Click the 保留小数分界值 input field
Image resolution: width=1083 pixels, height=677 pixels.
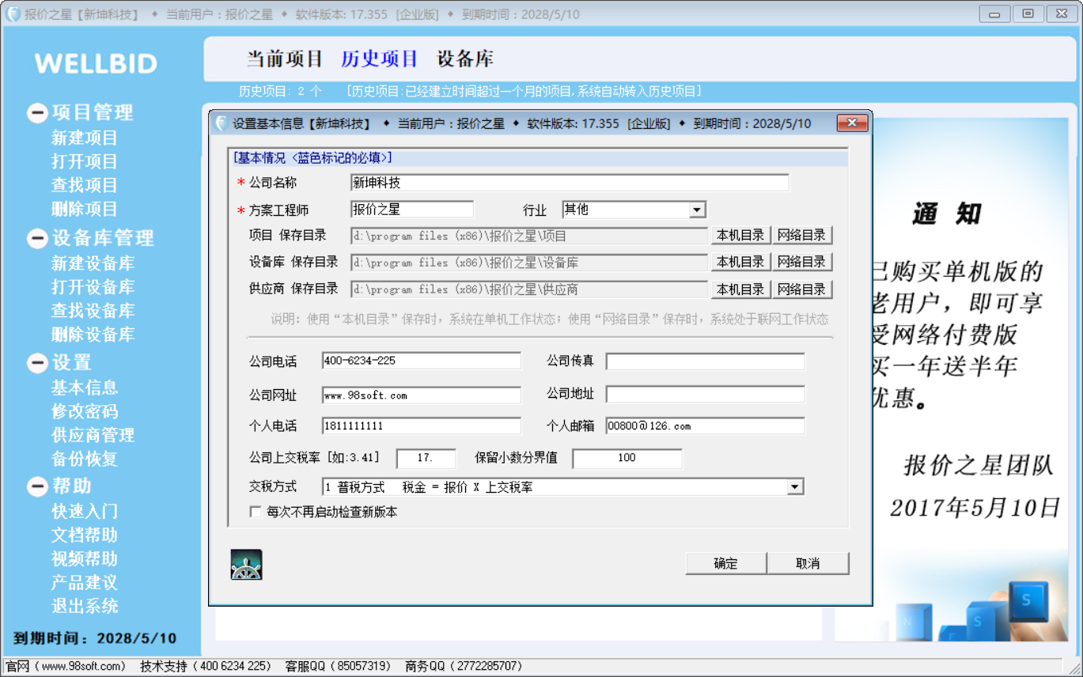point(627,459)
